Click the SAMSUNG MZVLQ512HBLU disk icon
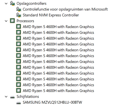125x105 pixels. (x=19, y=103)
